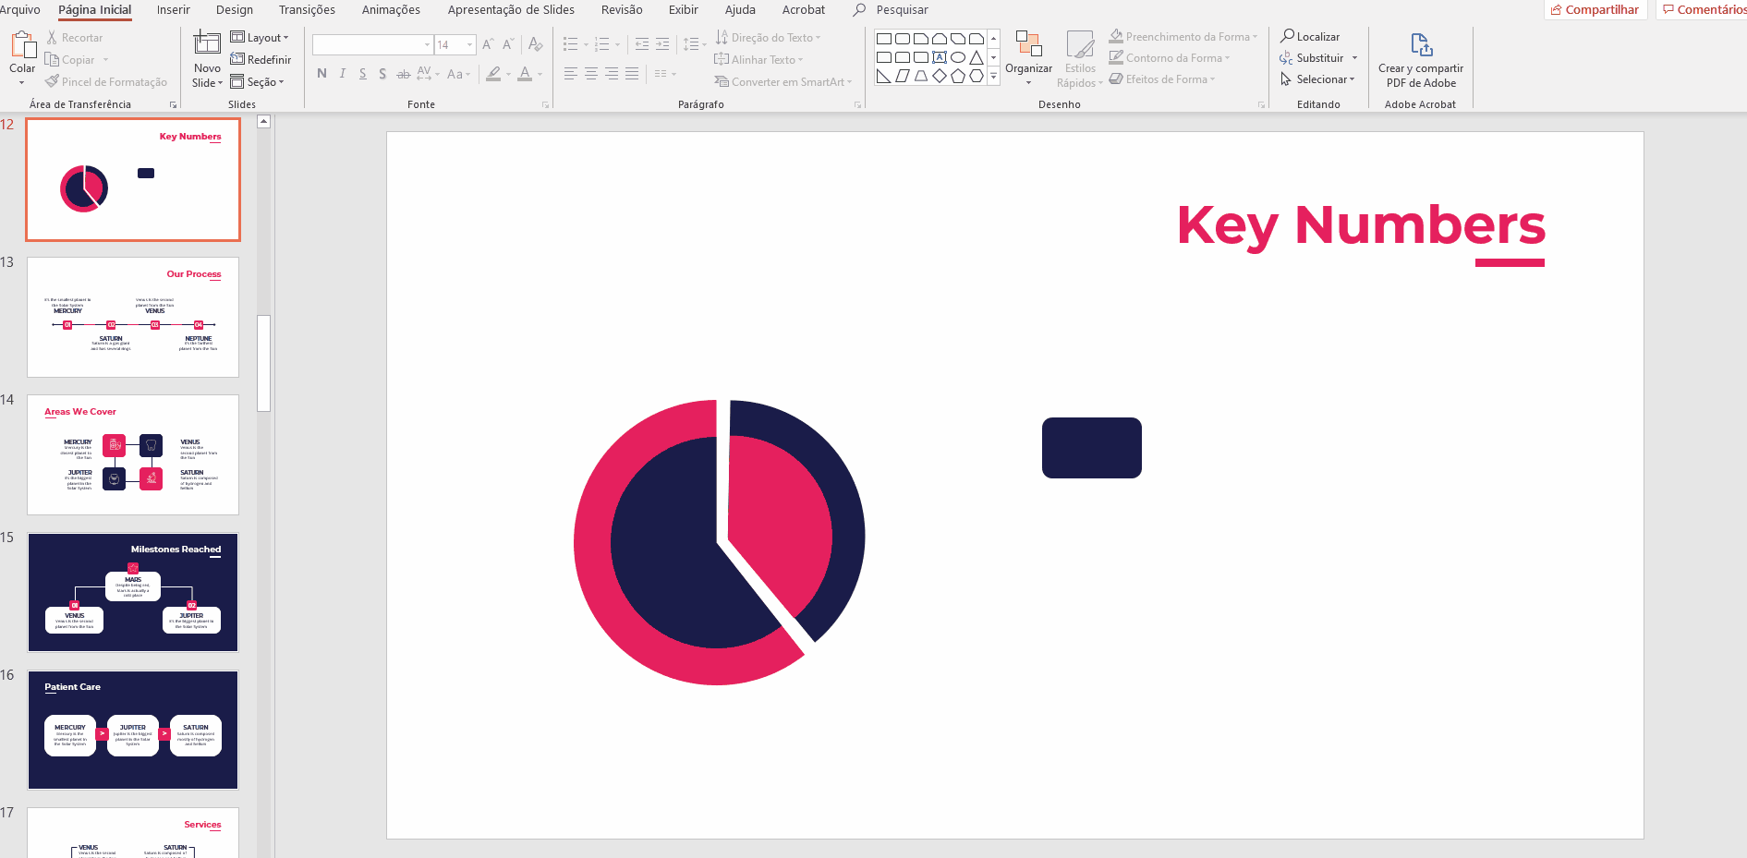Click Converter em SmartArt button

coord(783,82)
